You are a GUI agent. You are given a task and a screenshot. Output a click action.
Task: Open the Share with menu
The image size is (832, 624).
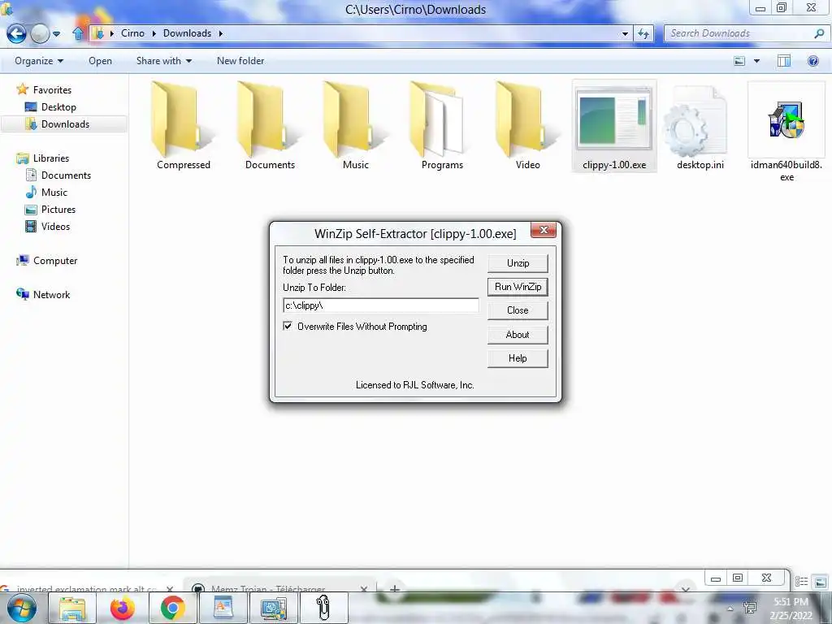click(164, 61)
